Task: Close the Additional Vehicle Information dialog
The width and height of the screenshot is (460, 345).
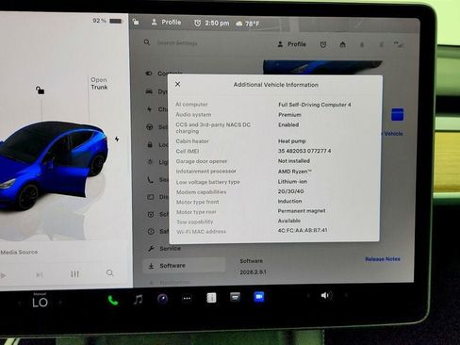Action: pos(177,84)
